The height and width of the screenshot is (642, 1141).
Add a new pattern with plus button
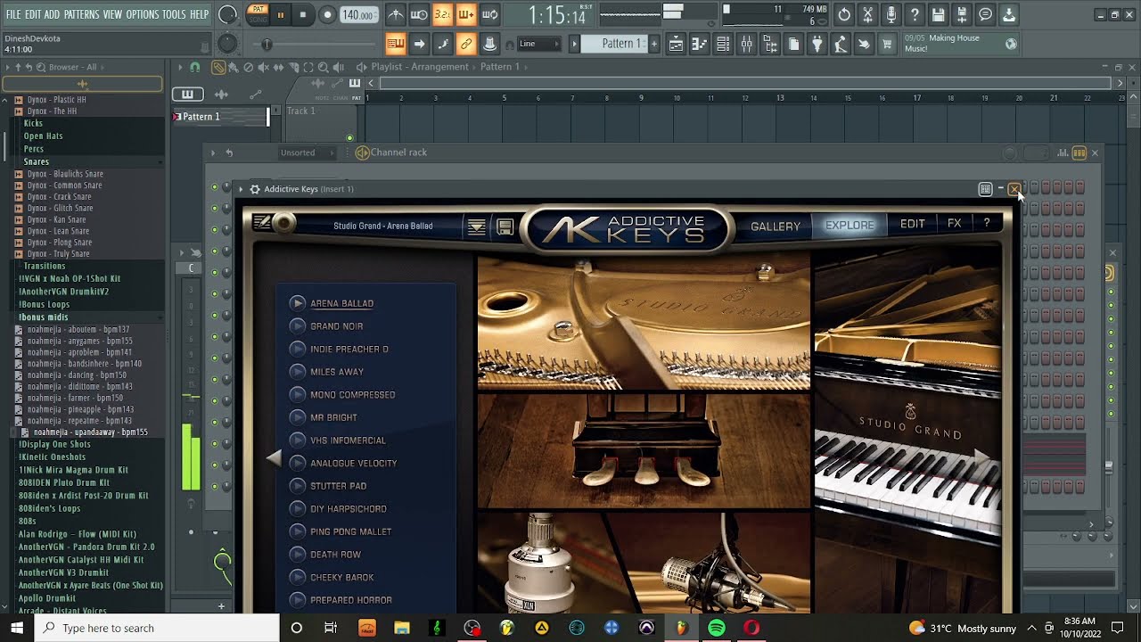654,44
